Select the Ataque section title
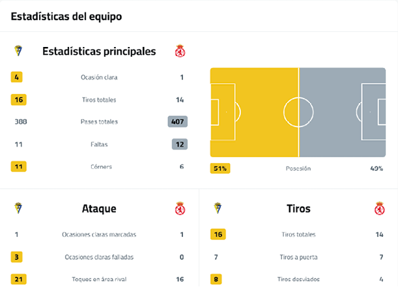 point(99,209)
